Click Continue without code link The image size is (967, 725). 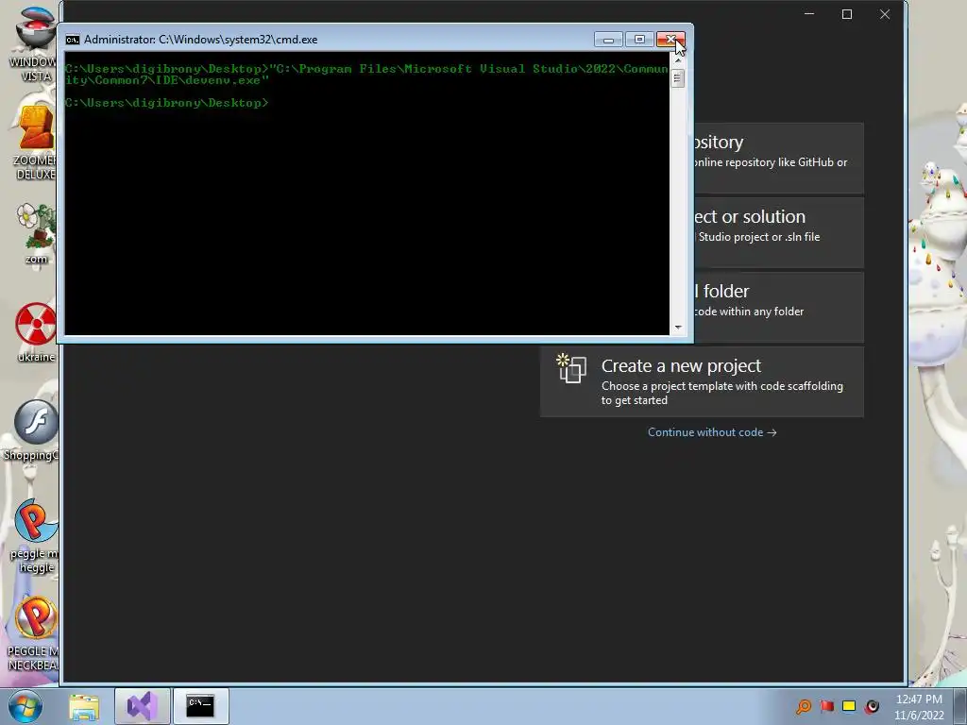coord(712,432)
